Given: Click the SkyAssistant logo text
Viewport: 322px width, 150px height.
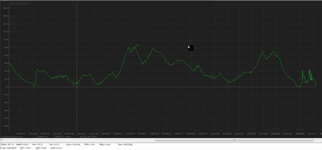Looking at the screenshot, I should coord(11,3).
